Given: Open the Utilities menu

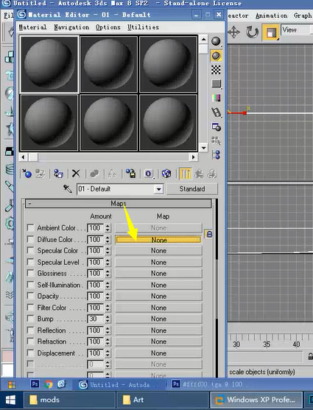Looking at the screenshot, I should tap(143, 27).
